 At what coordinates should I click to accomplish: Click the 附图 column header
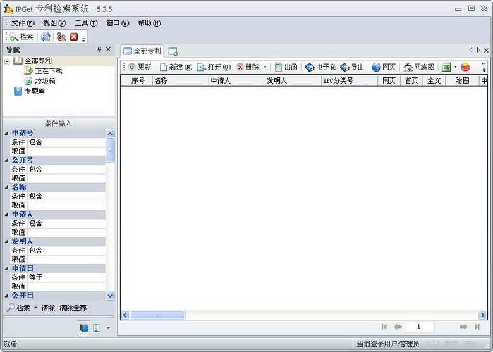click(462, 80)
